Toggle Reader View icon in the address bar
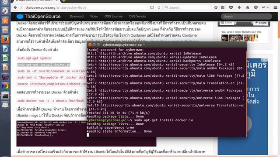This screenshot has height=157, width=280. pyautogui.click(x=152, y=7)
